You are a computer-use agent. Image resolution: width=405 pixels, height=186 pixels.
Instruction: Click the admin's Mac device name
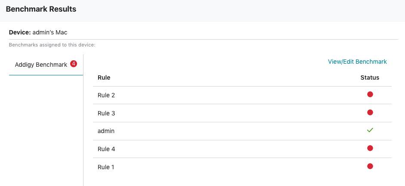(50, 32)
